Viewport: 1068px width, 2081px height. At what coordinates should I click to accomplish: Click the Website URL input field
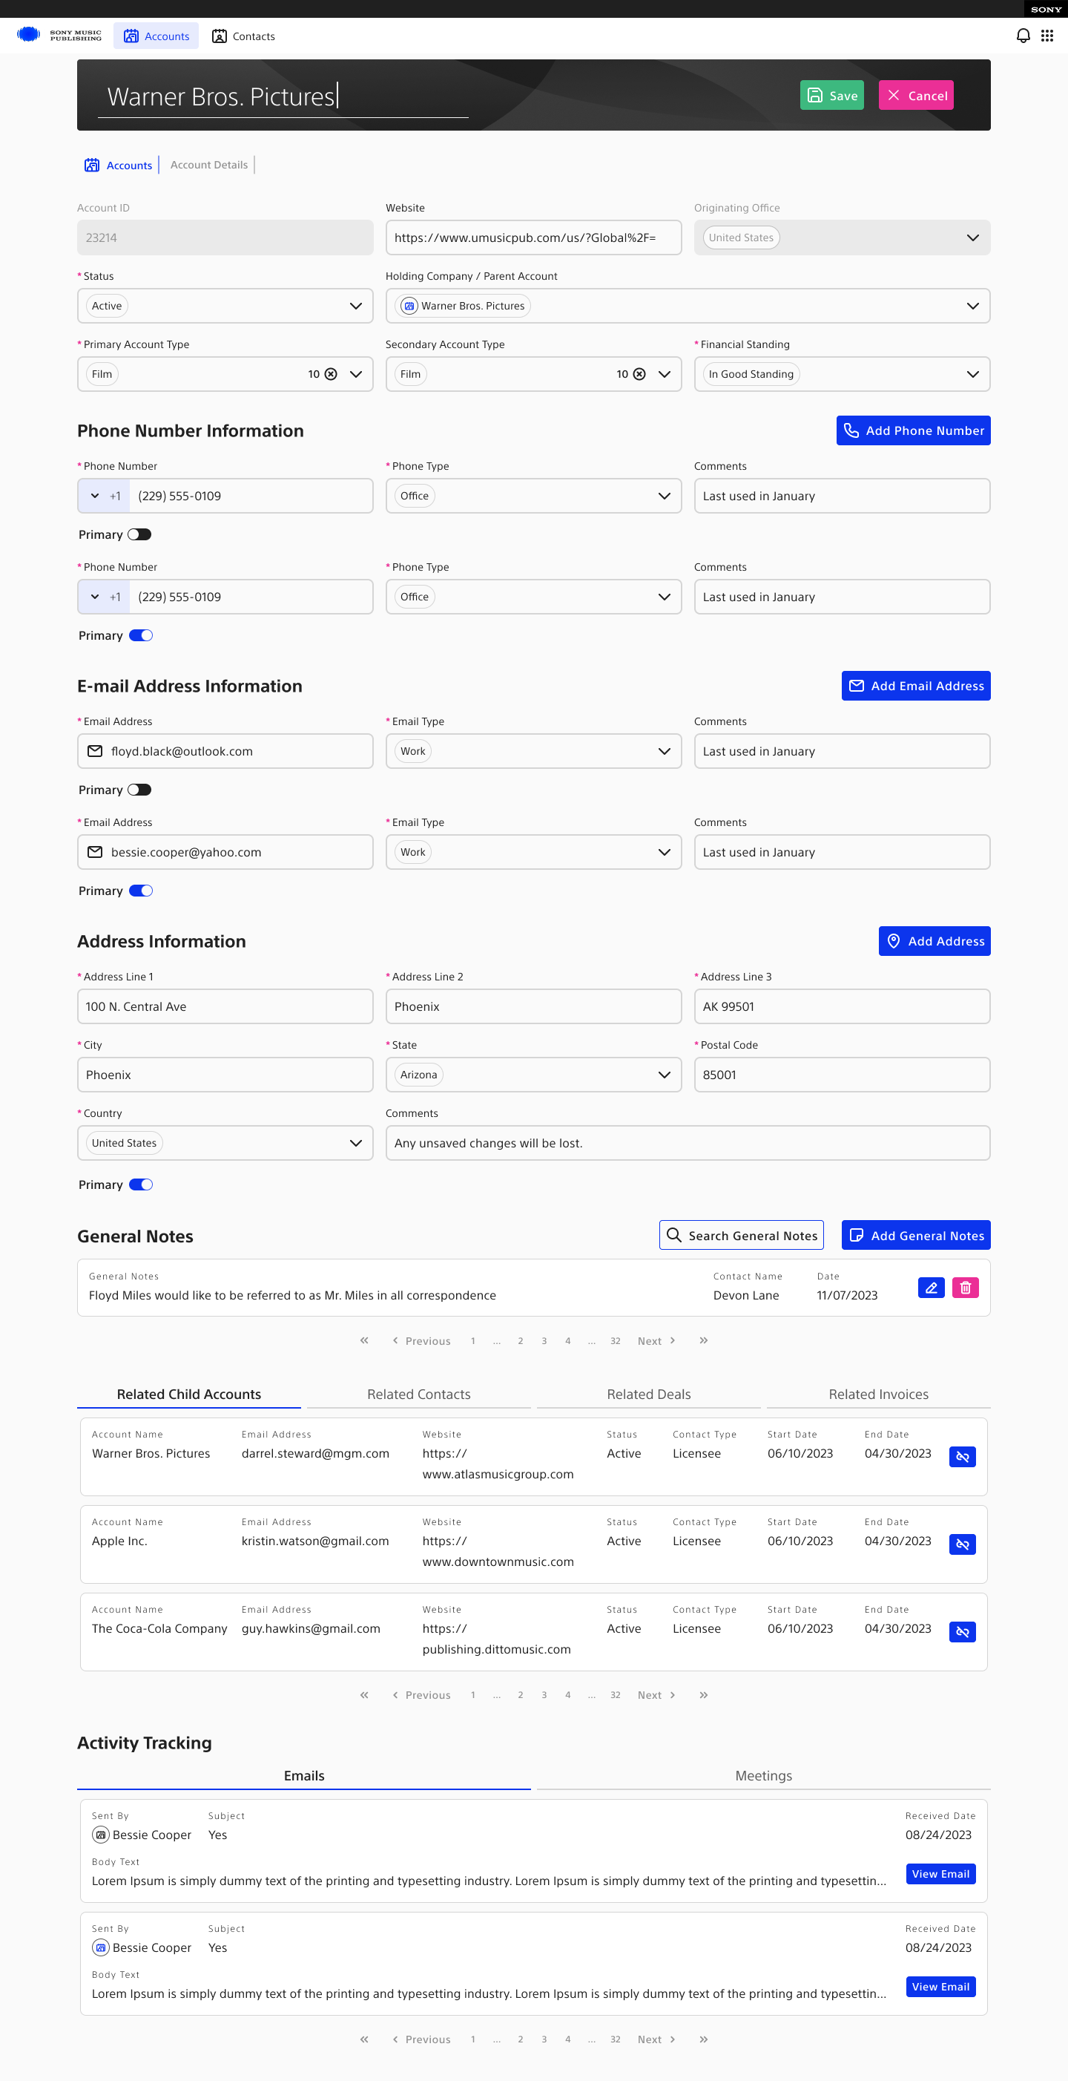pyautogui.click(x=533, y=237)
